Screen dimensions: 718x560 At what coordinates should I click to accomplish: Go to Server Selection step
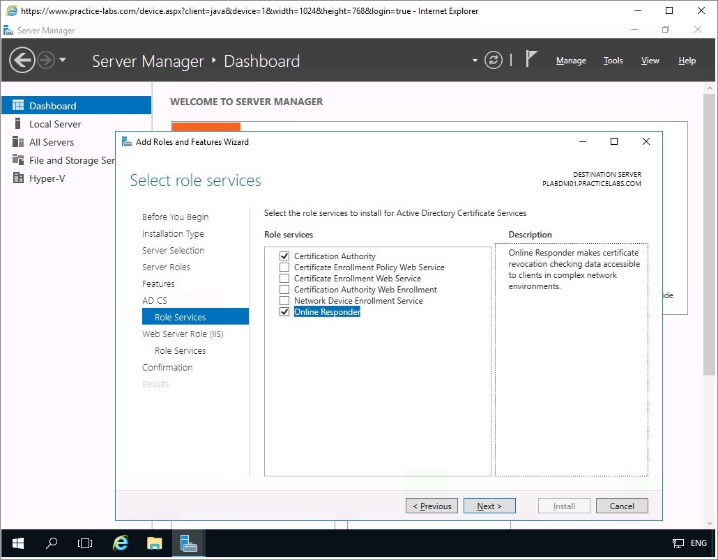[x=173, y=250]
